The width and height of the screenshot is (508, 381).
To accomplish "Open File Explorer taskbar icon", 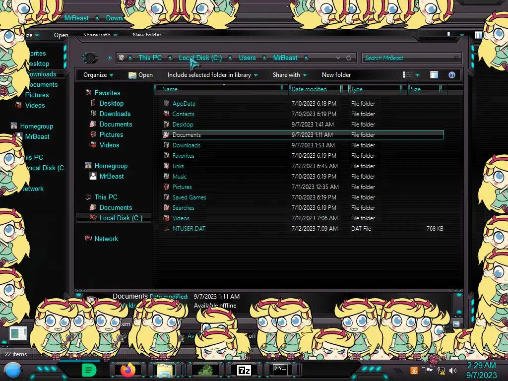I will tap(165, 370).
